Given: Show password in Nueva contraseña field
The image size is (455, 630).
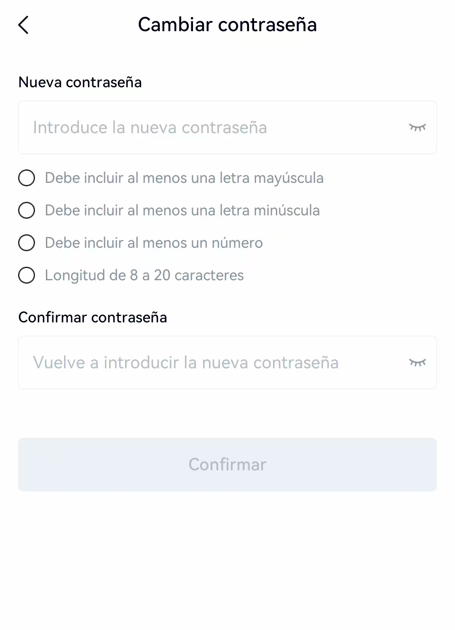Looking at the screenshot, I should 418,127.
